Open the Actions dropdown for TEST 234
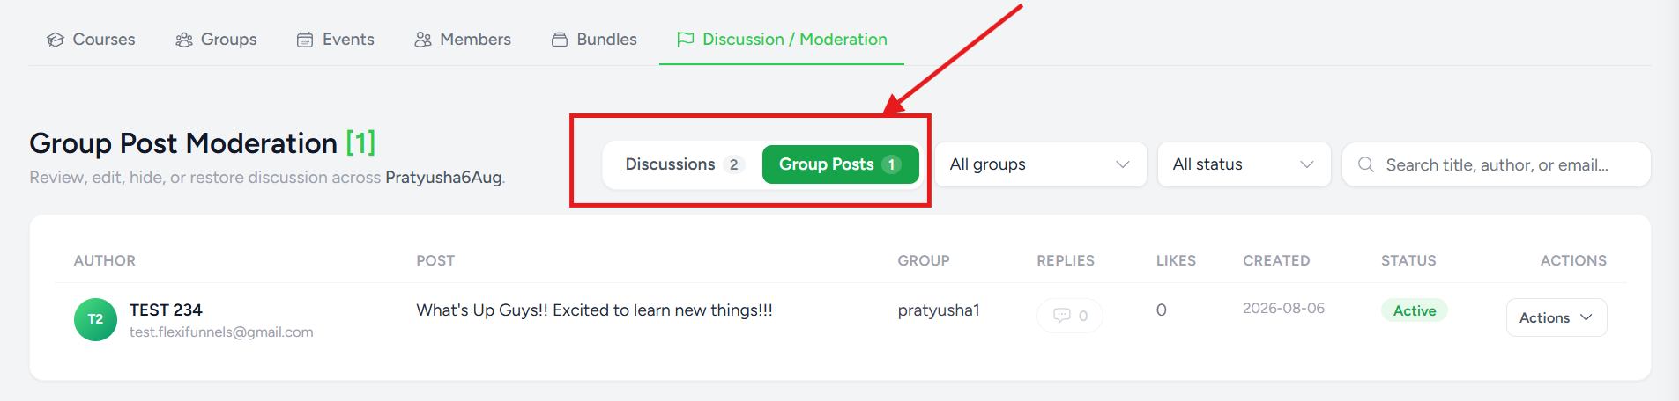 pyautogui.click(x=1556, y=317)
